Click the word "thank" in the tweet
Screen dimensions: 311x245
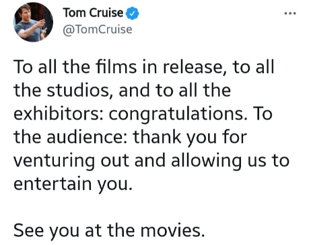click(x=157, y=137)
